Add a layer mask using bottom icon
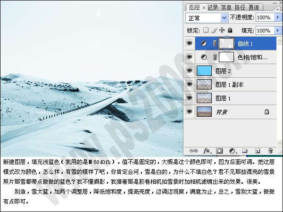The image size is (283, 212). [x=219, y=151]
